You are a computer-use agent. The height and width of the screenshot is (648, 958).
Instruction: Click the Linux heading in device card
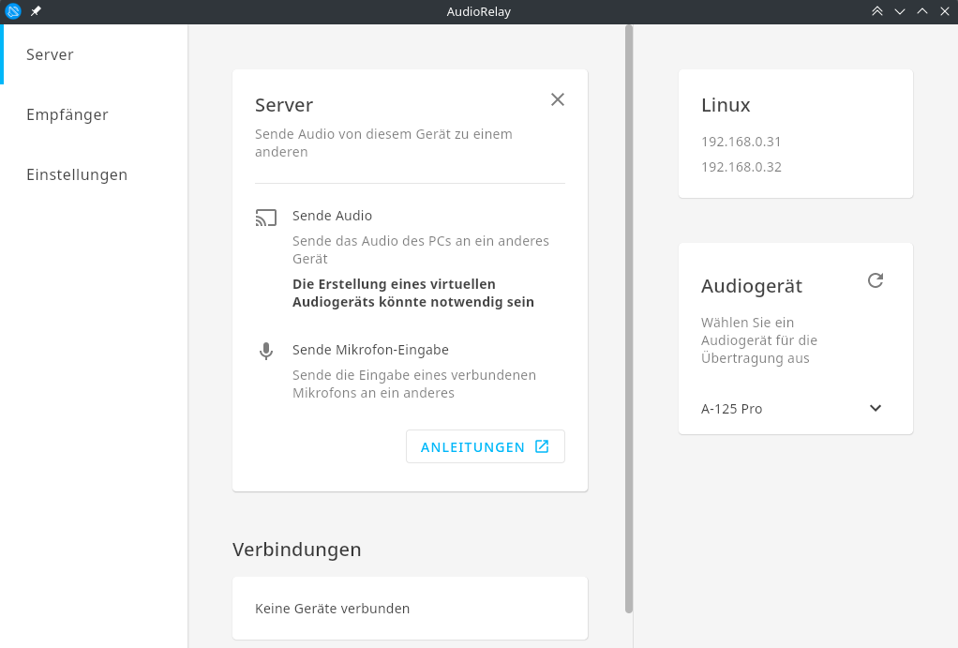(x=726, y=105)
